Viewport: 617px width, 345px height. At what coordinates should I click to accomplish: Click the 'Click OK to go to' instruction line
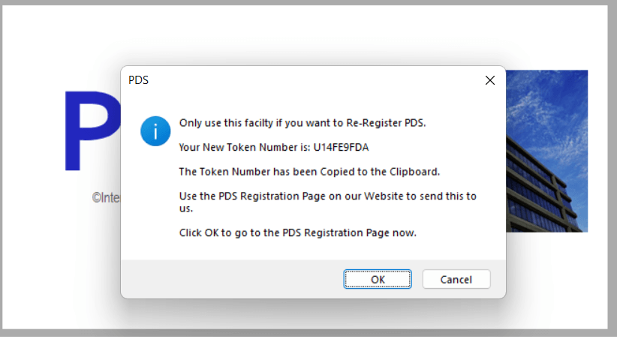point(297,232)
